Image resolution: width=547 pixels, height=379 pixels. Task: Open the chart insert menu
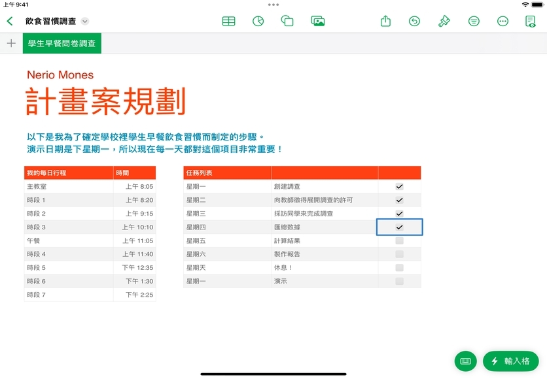click(x=258, y=21)
